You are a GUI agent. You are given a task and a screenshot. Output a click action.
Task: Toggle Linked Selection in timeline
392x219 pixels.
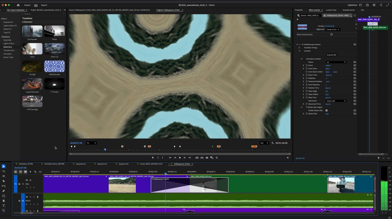point(25,172)
